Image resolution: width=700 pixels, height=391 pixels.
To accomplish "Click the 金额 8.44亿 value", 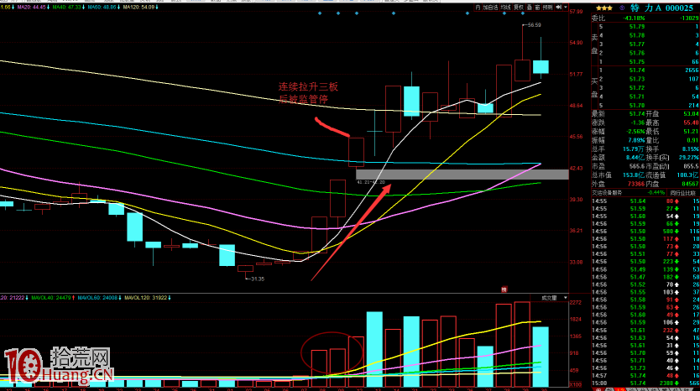I will point(635,158).
